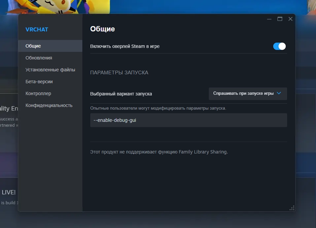
Task: Click the launch options field "--enable-debug-gui"
Action: tap(189, 120)
